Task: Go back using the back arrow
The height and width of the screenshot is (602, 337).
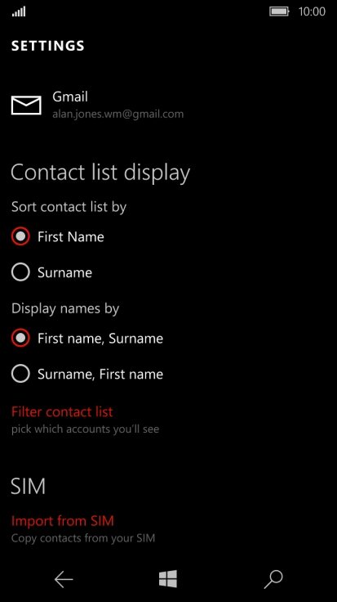Action: [64, 579]
